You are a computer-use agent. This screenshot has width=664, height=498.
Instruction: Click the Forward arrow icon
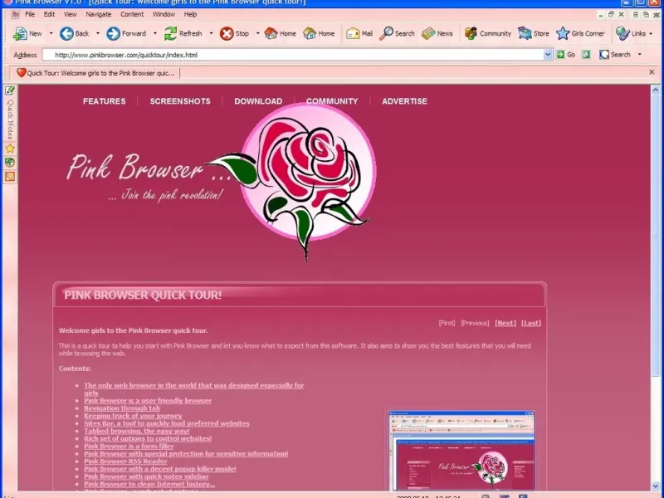point(113,33)
